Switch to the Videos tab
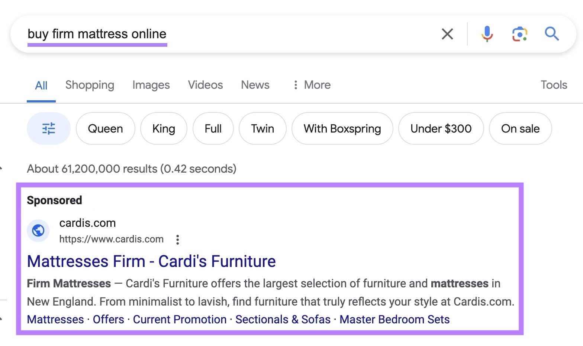This screenshot has width=583, height=346. [x=205, y=85]
